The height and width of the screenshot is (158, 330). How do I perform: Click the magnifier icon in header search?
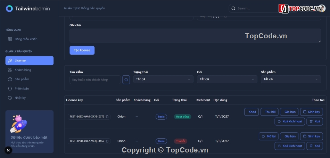point(233,8)
